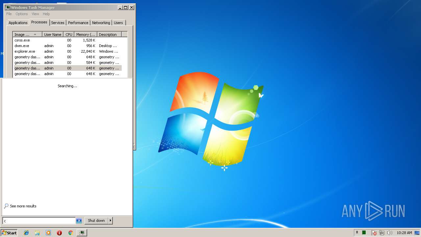This screenshot has height=237, width=421.
Task: Maximize the Windows Task Manager window
Action: point(125,7)
